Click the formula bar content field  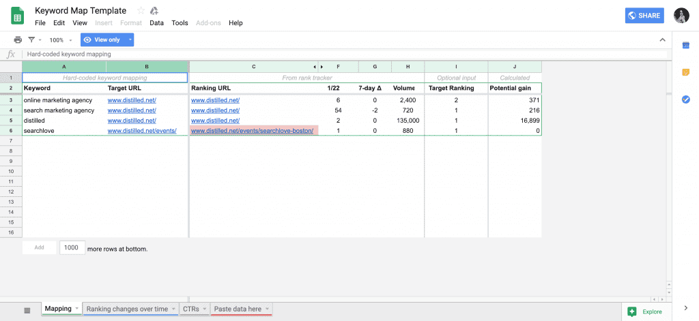pos(345,55)
